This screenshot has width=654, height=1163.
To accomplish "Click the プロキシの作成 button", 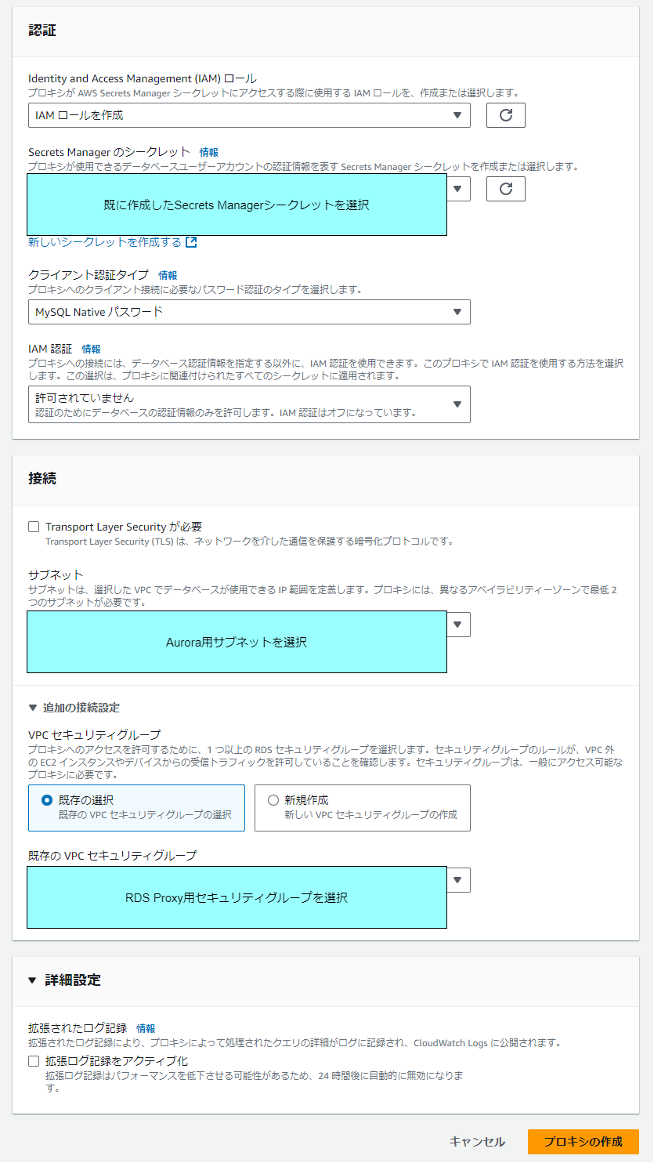I will pos(584,1142).
